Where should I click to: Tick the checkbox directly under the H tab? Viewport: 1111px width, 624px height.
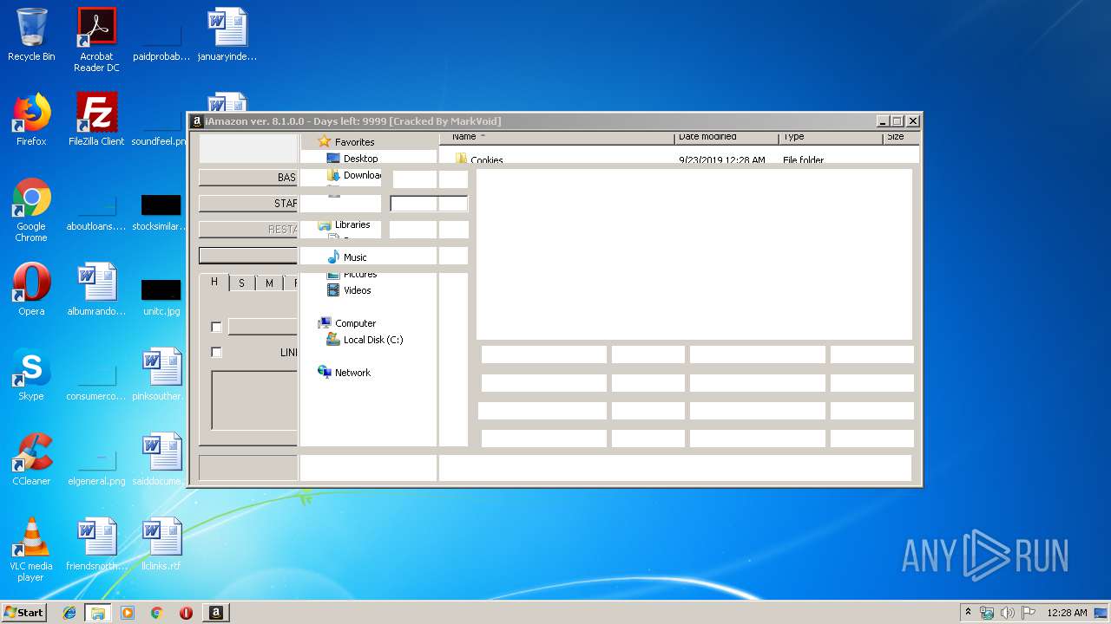pos(216,327)
